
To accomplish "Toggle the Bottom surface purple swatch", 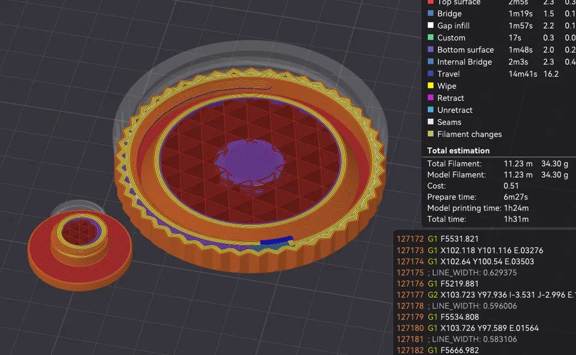I will (x=430, y=49).
